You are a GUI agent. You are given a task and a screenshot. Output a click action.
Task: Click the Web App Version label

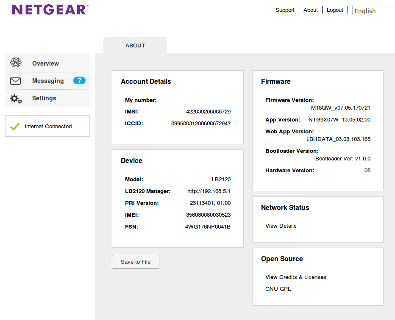(x=290, y=131)
